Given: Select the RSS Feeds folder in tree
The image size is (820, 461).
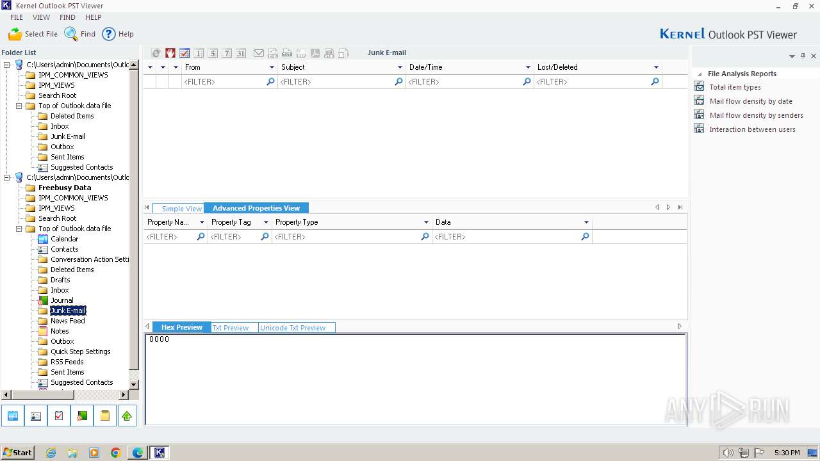Looking at the screenshot, I should pyautogui.click(x=67, y=362).
